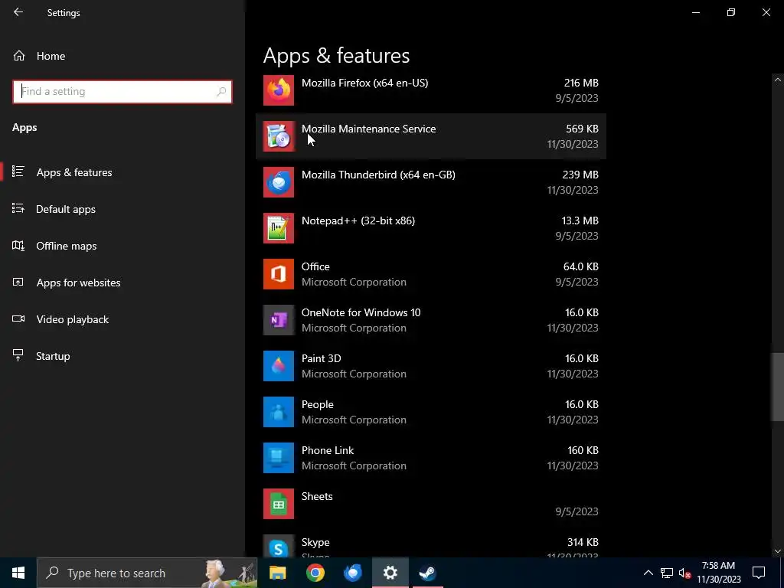Select the People app name
This screenshot has width=784, height=588.
[318, 404]
